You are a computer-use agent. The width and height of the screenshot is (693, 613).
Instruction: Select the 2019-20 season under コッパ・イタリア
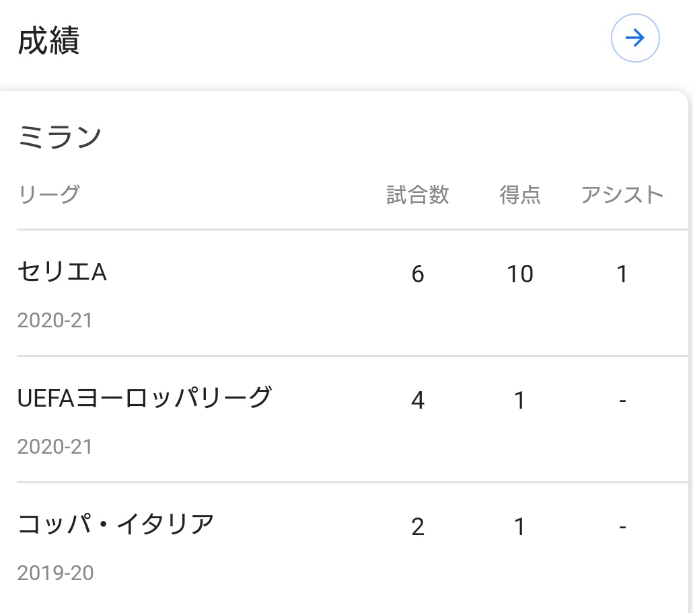coord(55,573)
